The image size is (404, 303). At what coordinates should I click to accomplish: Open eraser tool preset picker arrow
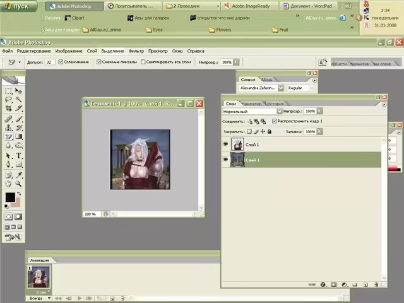(20, 62)
